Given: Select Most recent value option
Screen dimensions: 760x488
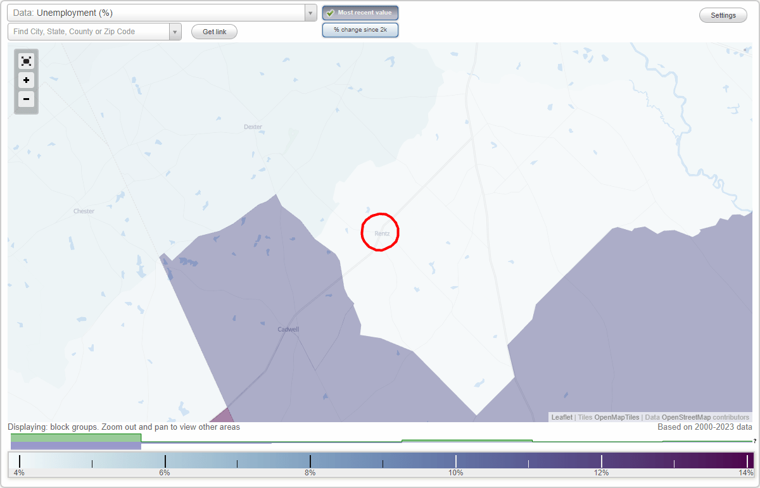Looking at the screenshot, I should coord(360,13).
